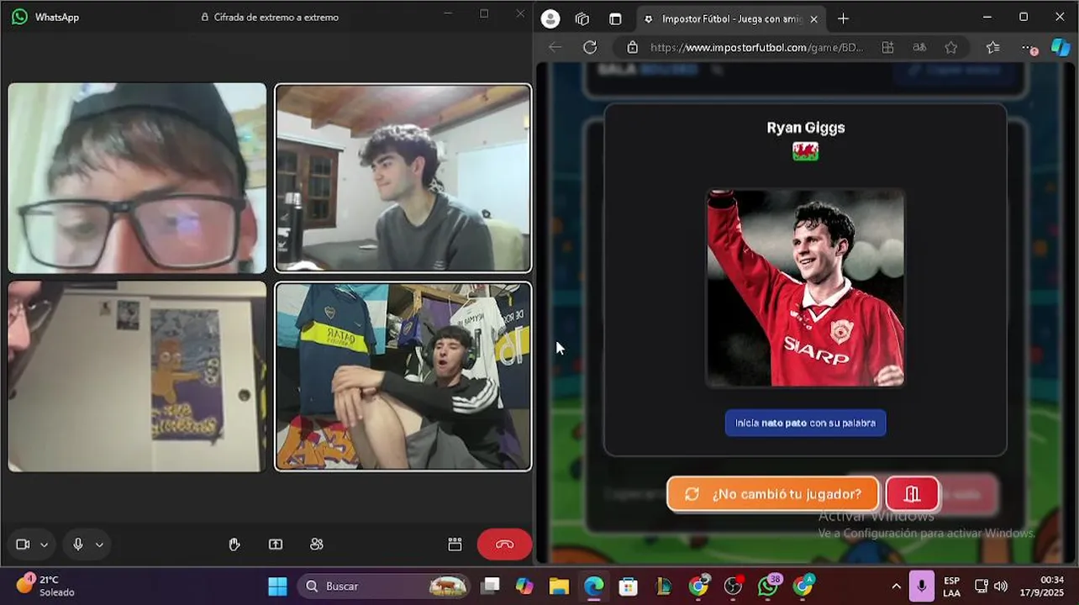Screen dimensions: 1079x605
Task: Mute the microphone in WhatsApp call
Action: tap(78, 544)
